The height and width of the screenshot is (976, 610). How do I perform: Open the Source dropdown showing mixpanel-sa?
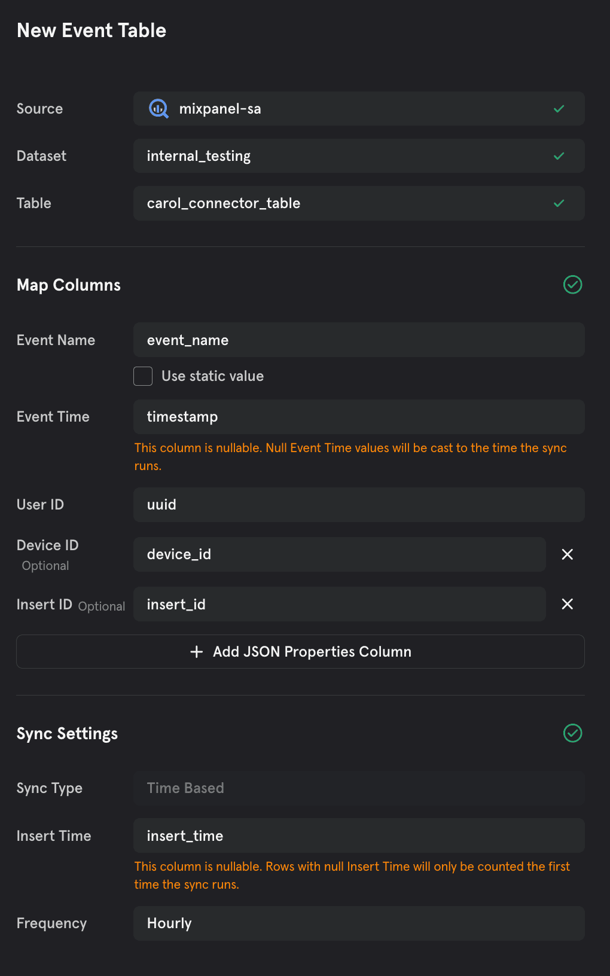click(x=359, y=109)
